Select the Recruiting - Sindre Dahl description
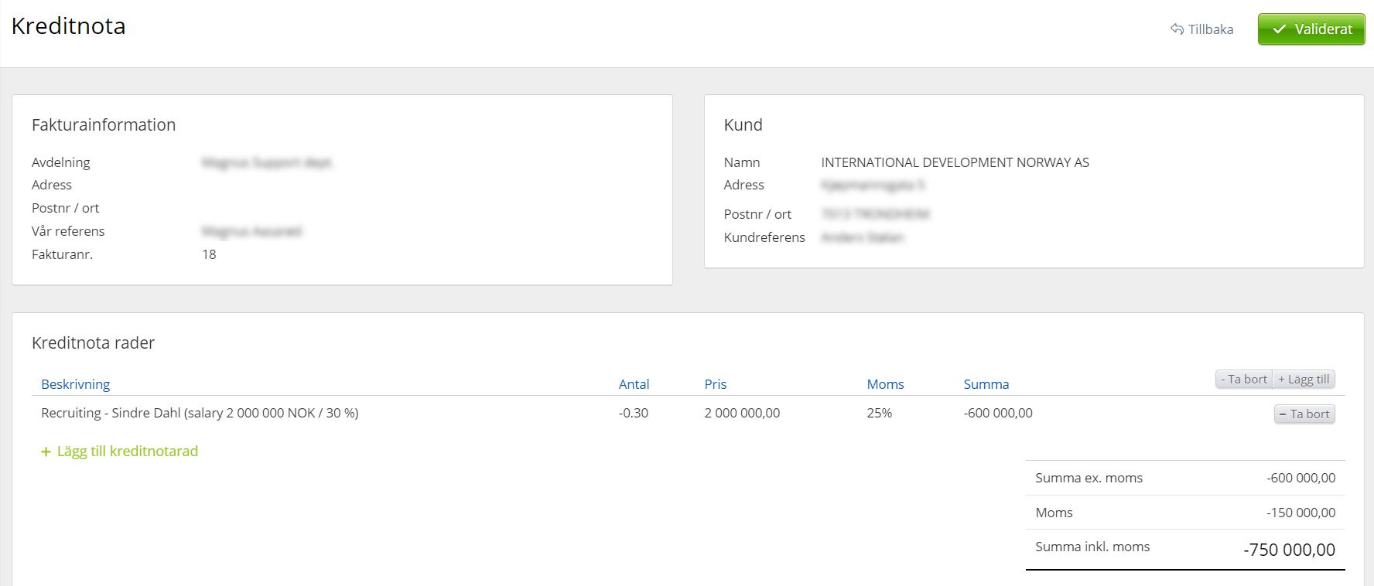The width and height of the screenshot is (1374, 586). [200, 413]
